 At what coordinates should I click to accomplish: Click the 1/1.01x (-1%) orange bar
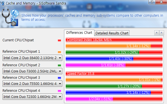pos(114,80)
